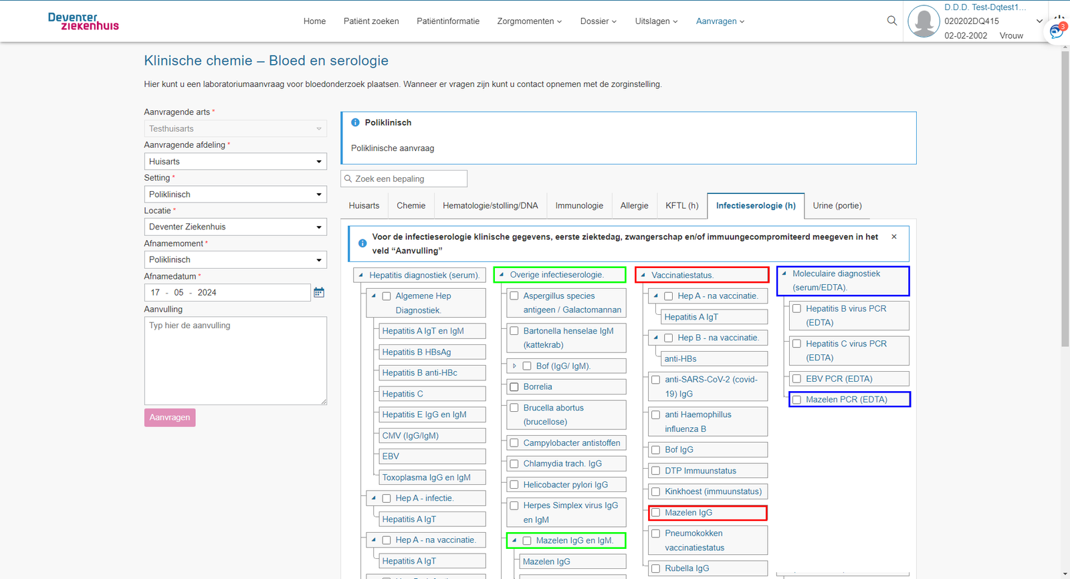Open the calendar date picker icon

pos(319,293)
